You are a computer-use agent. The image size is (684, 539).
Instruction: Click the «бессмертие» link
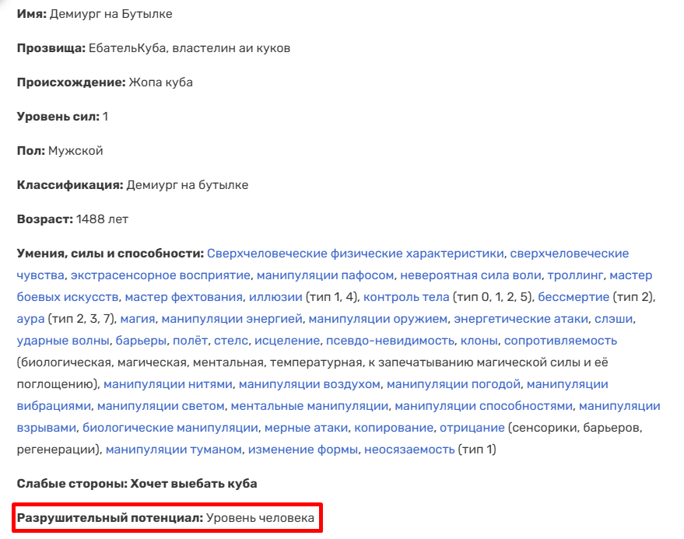click(573, 297)
